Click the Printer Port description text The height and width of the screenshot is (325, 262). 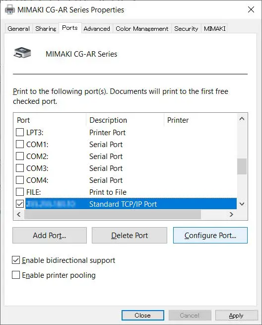107,133
